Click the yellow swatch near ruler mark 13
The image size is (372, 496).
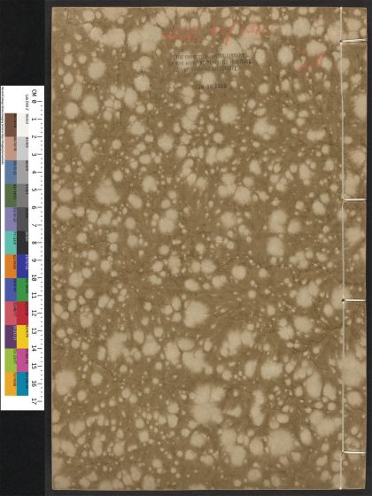tap(22, 337)
